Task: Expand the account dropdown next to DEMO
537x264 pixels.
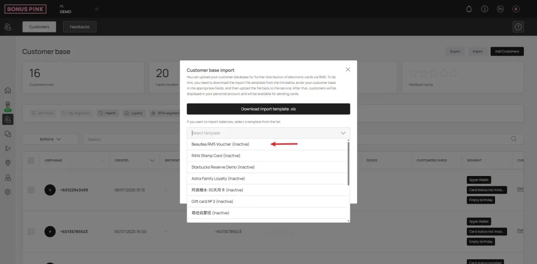Action: pyautogui.click(x=96, y=9)
